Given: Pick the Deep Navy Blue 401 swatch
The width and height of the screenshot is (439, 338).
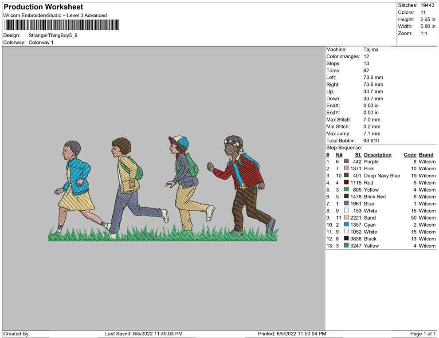Looking at the screenshot, I should [x=346, y=176].
